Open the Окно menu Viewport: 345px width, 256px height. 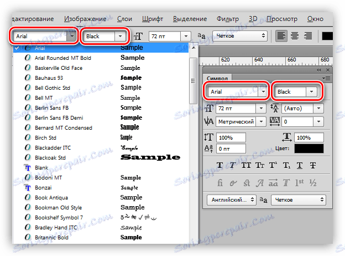315,19
